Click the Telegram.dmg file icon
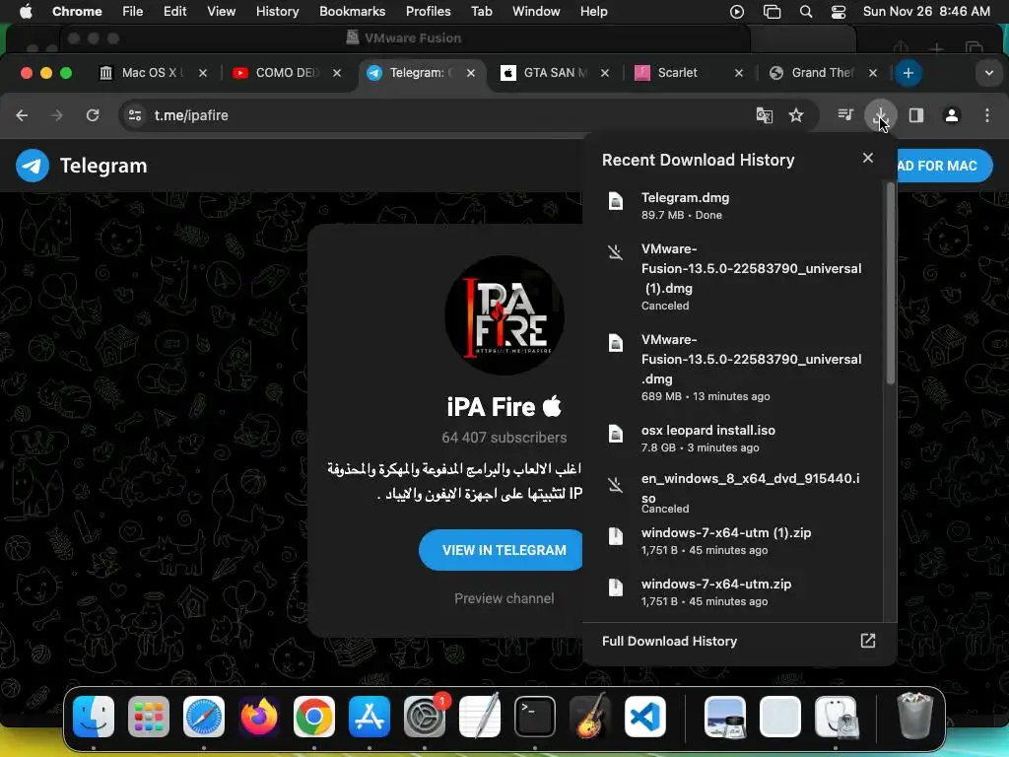The height and width of the screenshot is (757, 1009). (616, 201)
